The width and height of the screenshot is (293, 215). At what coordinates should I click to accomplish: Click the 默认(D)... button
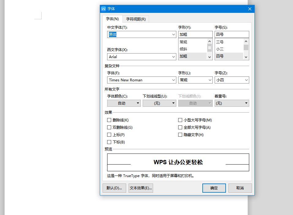click(115, 188)
